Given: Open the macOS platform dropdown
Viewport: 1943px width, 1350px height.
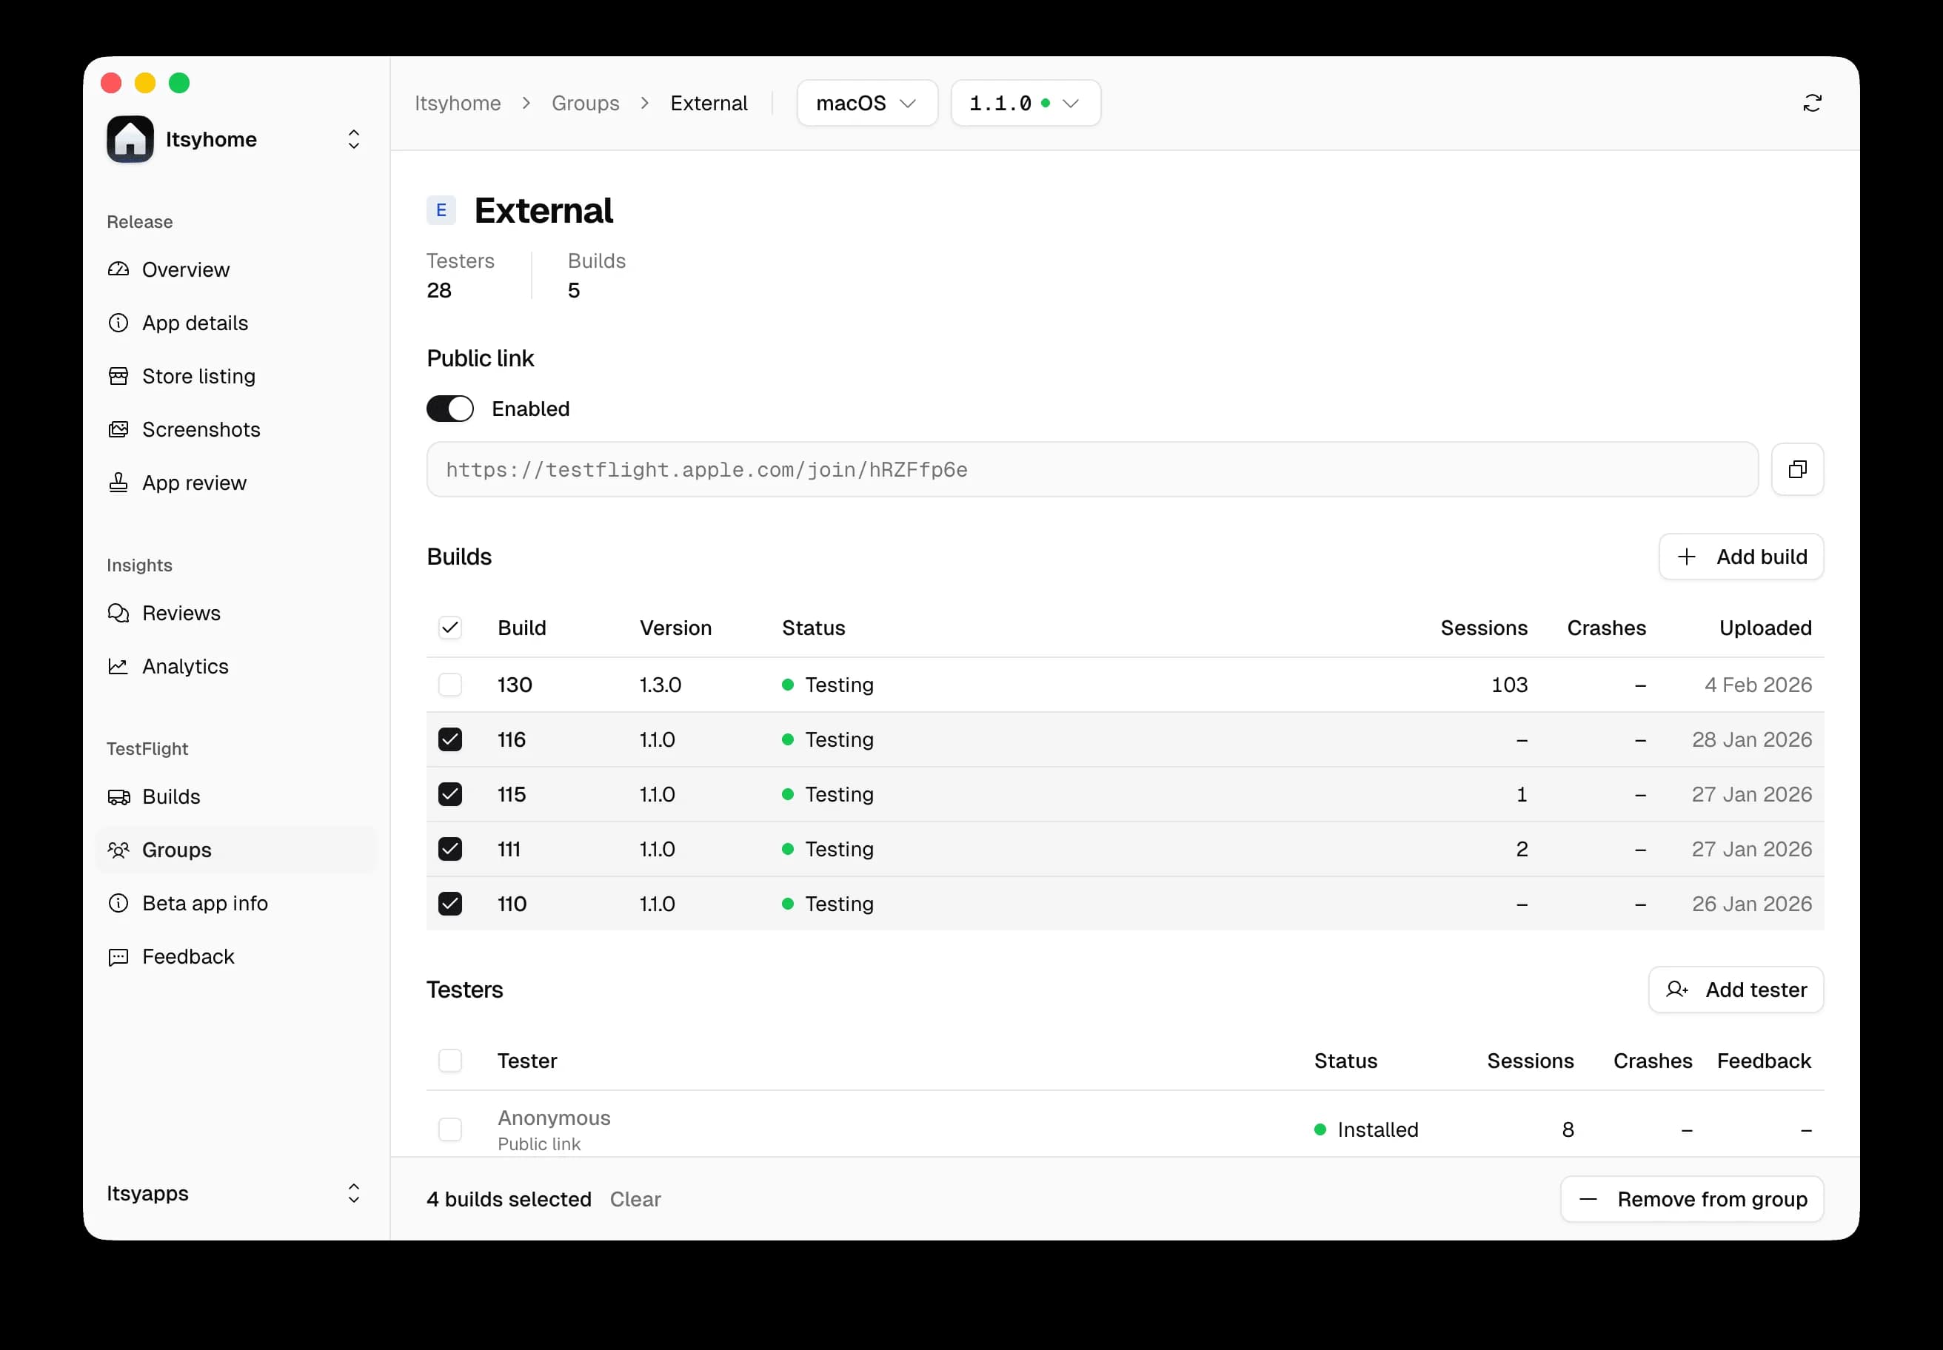Looking at the screenshot, I should click(x=866, y=102).
